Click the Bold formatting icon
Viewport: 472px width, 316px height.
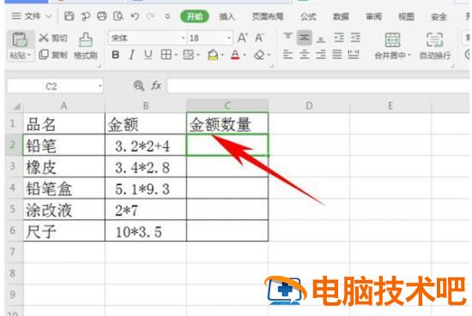click(115, 55)
